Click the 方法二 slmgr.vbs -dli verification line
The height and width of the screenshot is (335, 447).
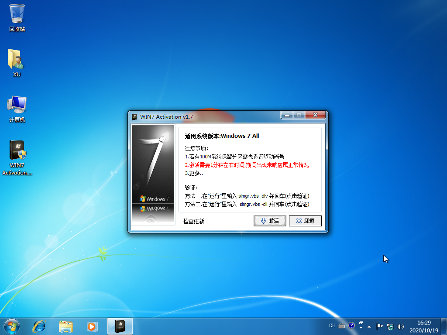click(247, 204)
